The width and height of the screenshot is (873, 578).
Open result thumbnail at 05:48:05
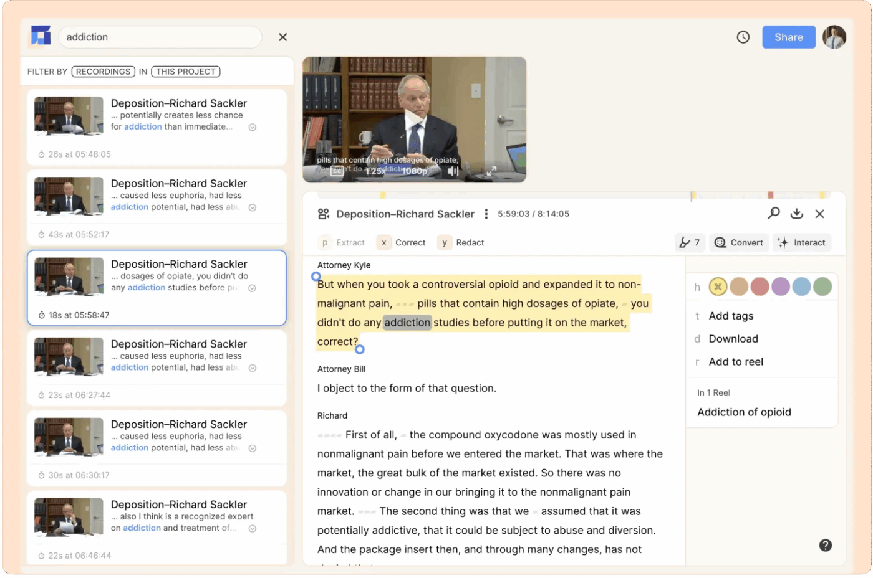pyautogui.click(x=69, y=116)
